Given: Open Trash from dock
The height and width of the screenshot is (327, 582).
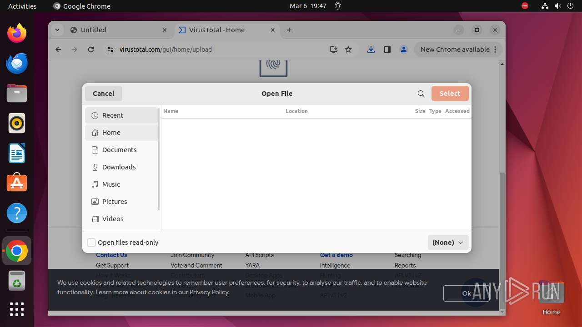Looking at the screenshot, I should (x=17, y=281).
